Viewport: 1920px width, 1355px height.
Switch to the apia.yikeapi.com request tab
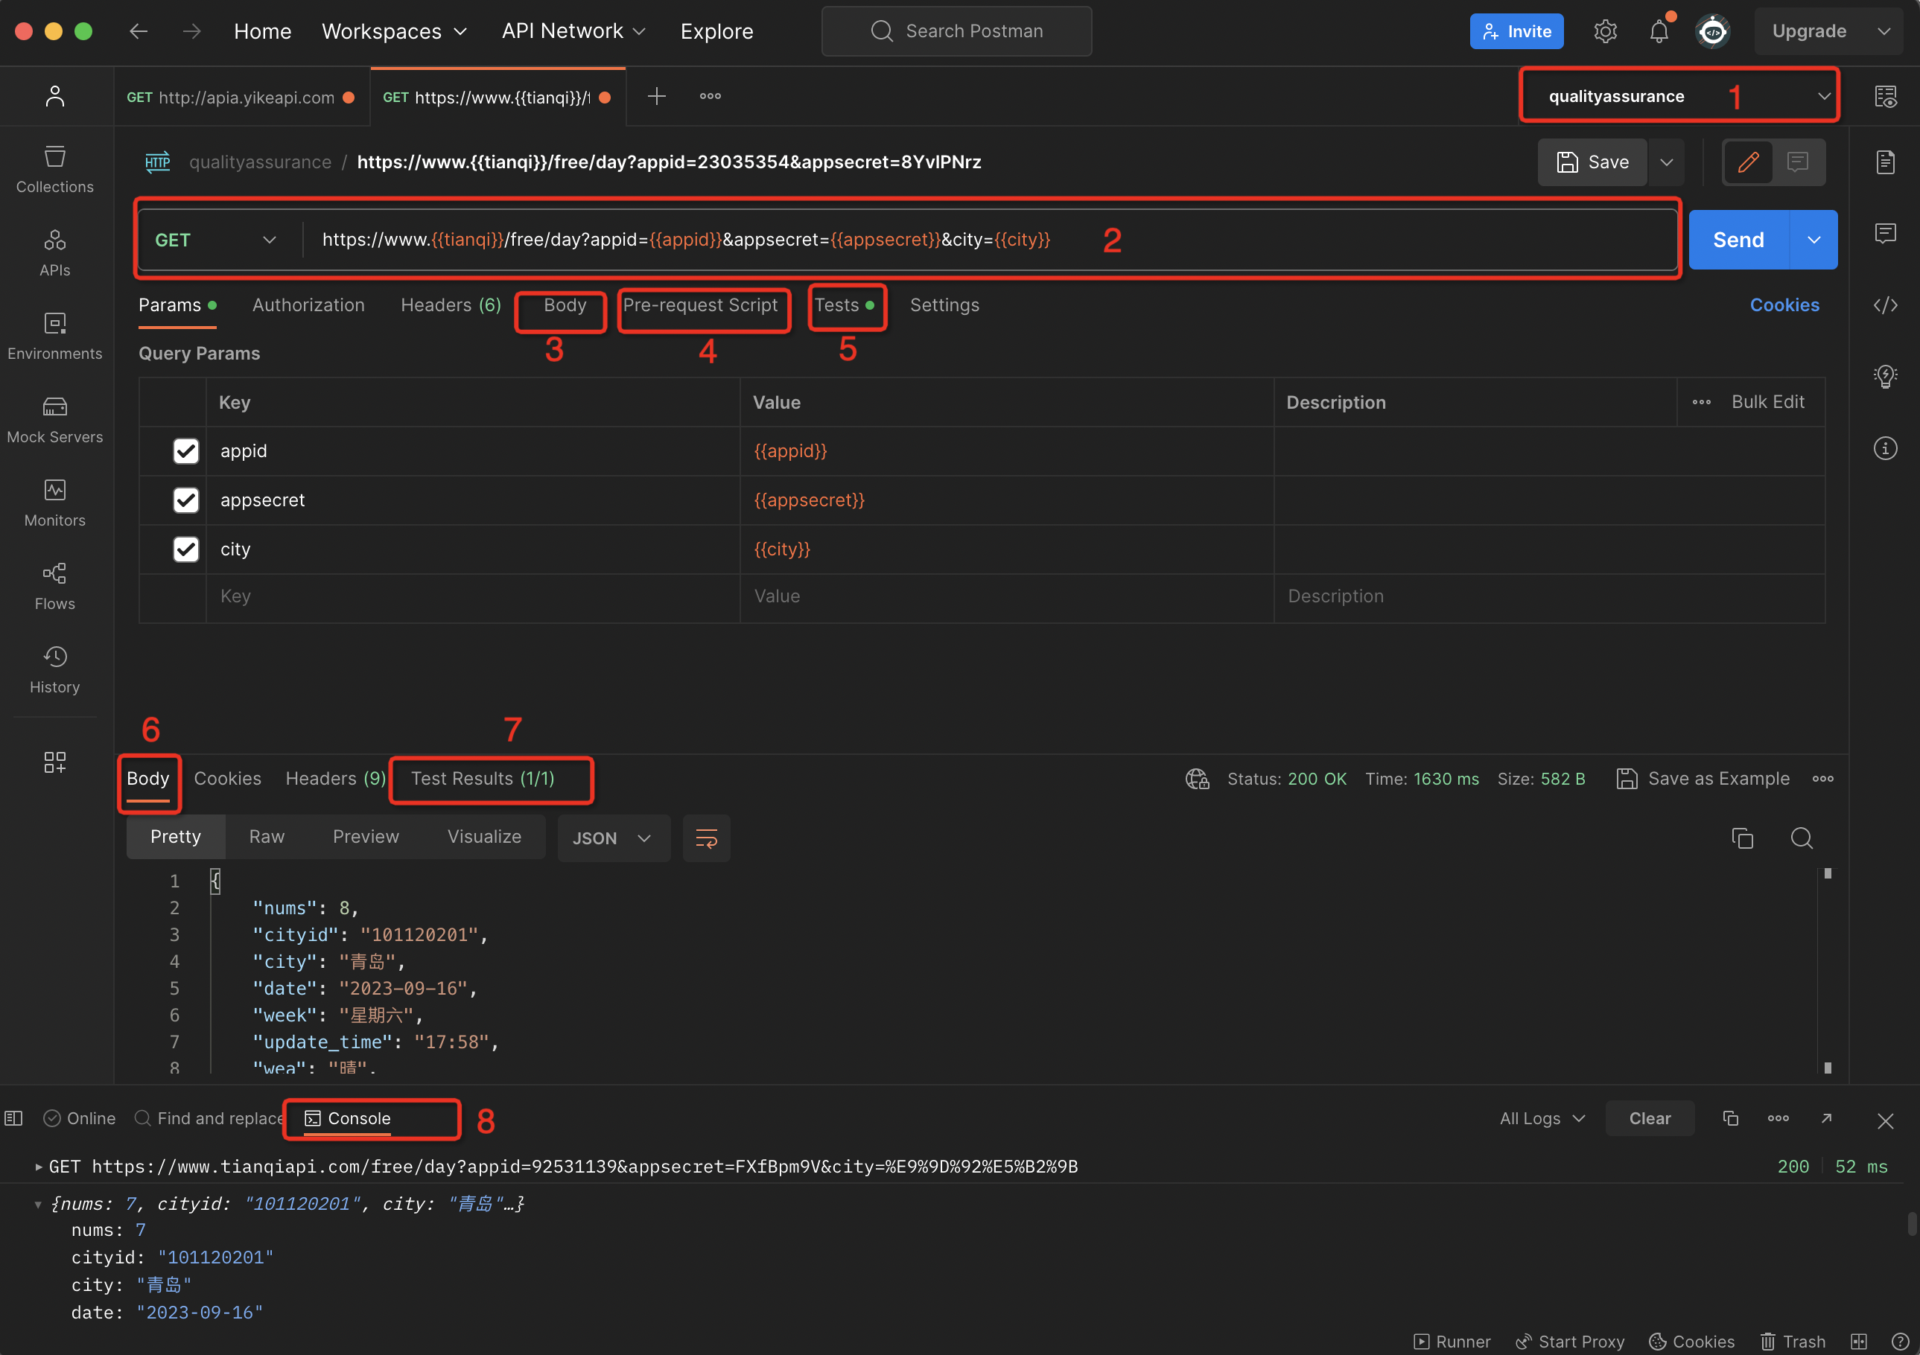click(x=241, y=97)
